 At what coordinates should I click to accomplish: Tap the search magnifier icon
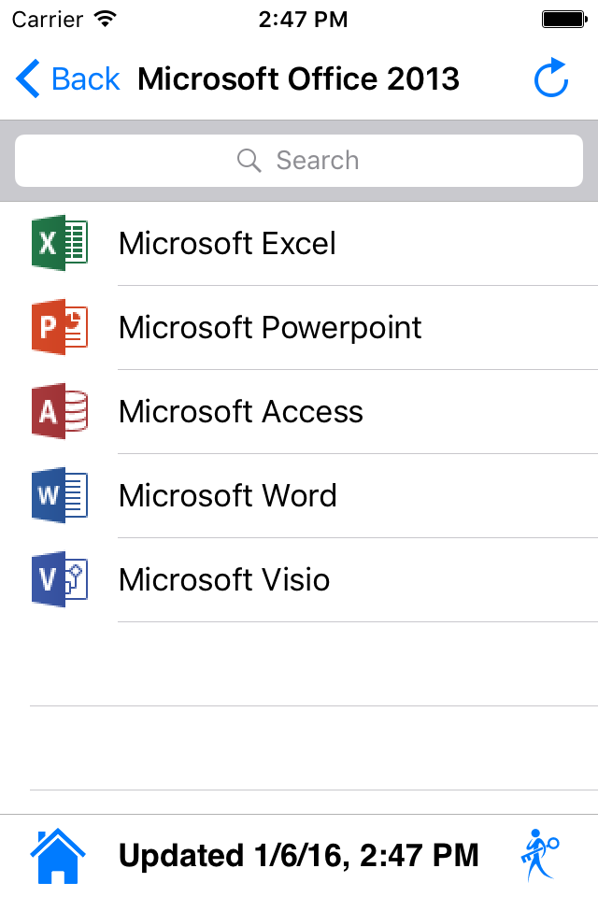(x=249, y=161)
